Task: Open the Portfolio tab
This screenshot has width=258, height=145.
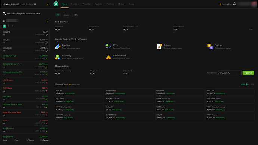Action: pyautogui.click(x=98, y=4)
